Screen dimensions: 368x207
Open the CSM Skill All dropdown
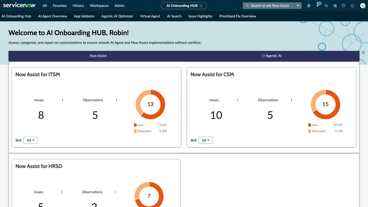[206, 140]
